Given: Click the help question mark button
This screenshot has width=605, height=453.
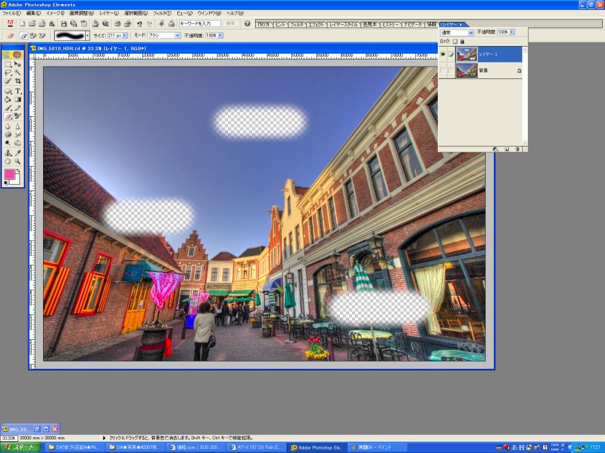Looking at the screenshot, I should coord(248,24).
